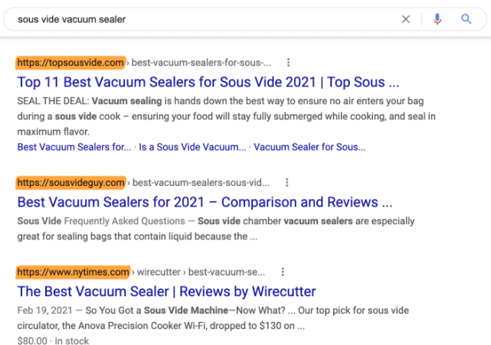Open three-dot menu for topsousvide.com result
This screenshot has height=345, width=491.
289,63
